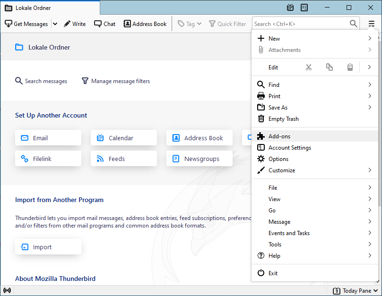Expand the View submenu
The image size is (382, 296).
coord(314,199)
